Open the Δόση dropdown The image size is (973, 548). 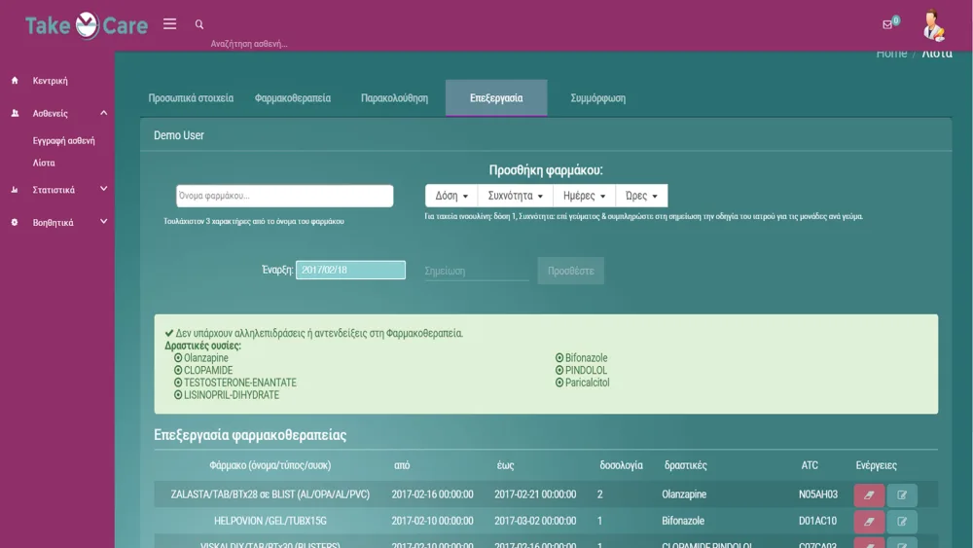451,196
